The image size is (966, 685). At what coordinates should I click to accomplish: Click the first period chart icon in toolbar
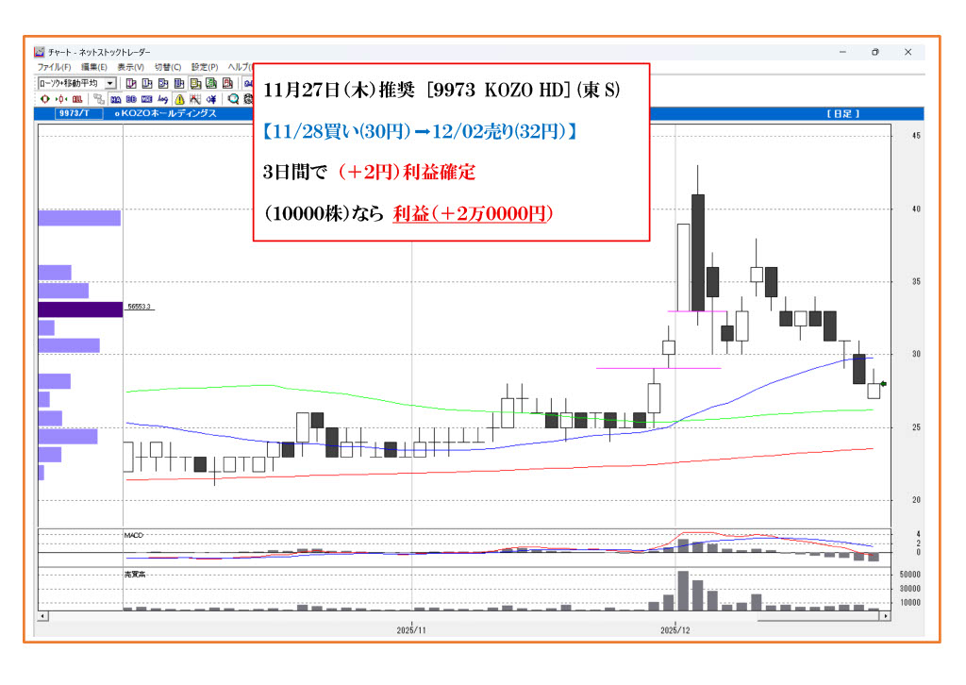click(131, 84)
